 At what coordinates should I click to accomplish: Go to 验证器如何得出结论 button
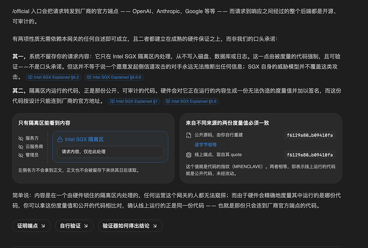130,226
